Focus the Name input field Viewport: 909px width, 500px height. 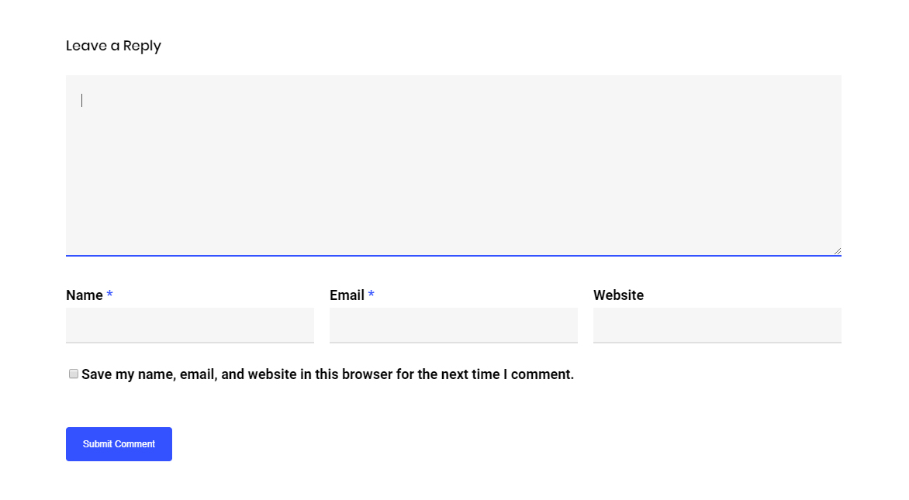[190, 325]
